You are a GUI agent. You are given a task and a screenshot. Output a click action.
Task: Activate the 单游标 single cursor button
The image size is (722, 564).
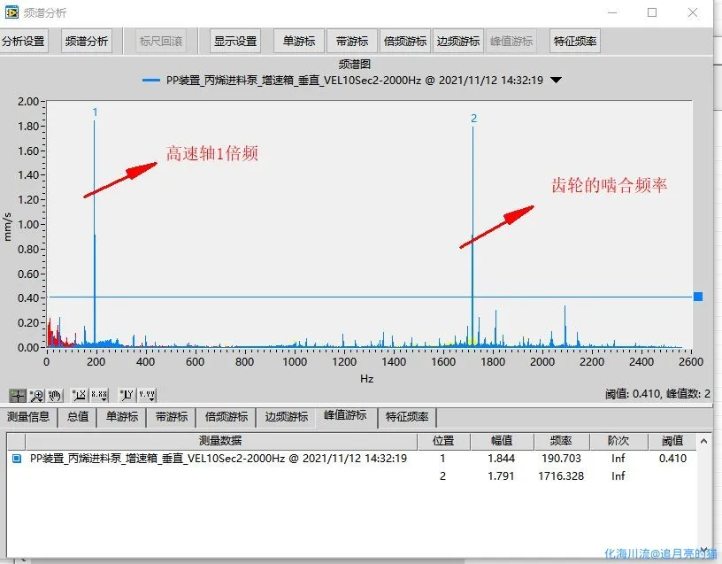(x=299, y=42)
